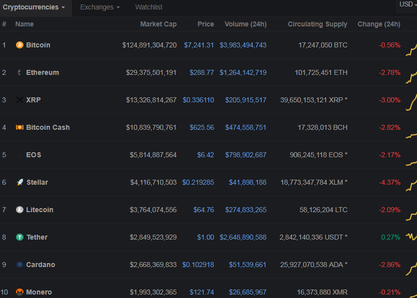Open the EOS name link
Viewport: 417px width, 298px height.
tap(33, 155)
